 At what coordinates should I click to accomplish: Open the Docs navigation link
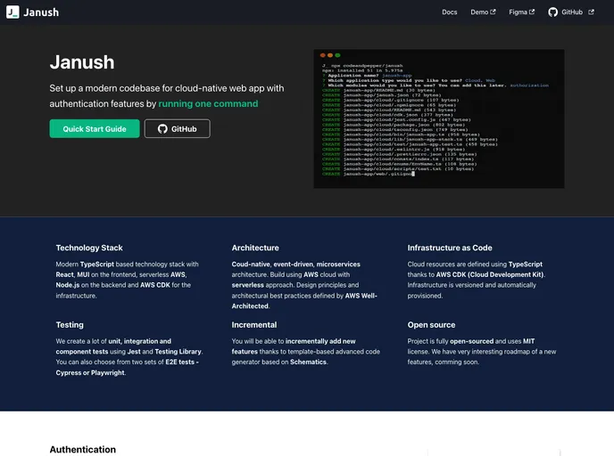tap(449, 12)
